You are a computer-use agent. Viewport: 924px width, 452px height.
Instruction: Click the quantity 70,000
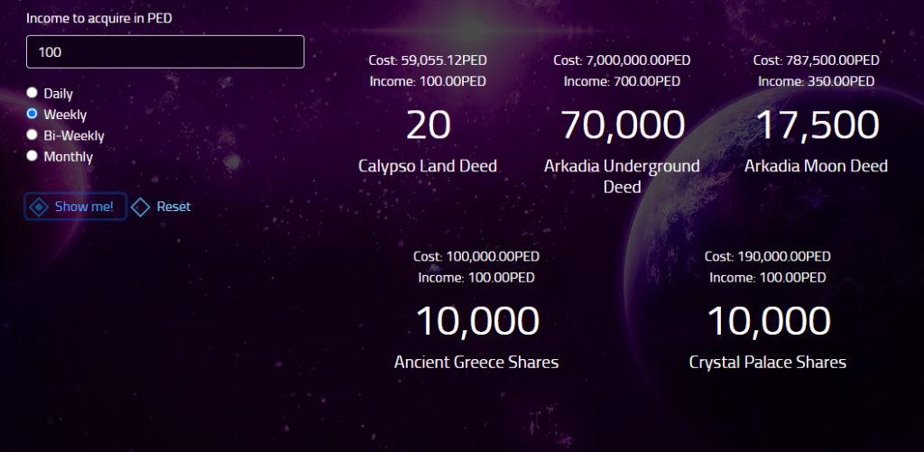pos(623,125)
